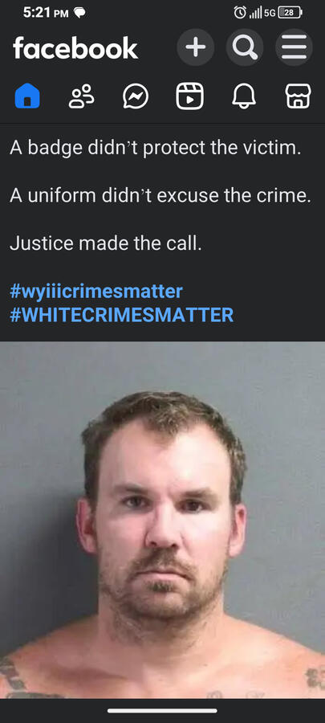Open Facebook search with the magnifier icon
The image size is (325, 723).
tap(245, 47)
